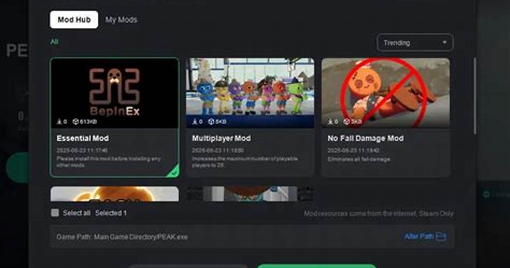
Task: Select the Essential Mod title
Action: click(x=83, y=138)
